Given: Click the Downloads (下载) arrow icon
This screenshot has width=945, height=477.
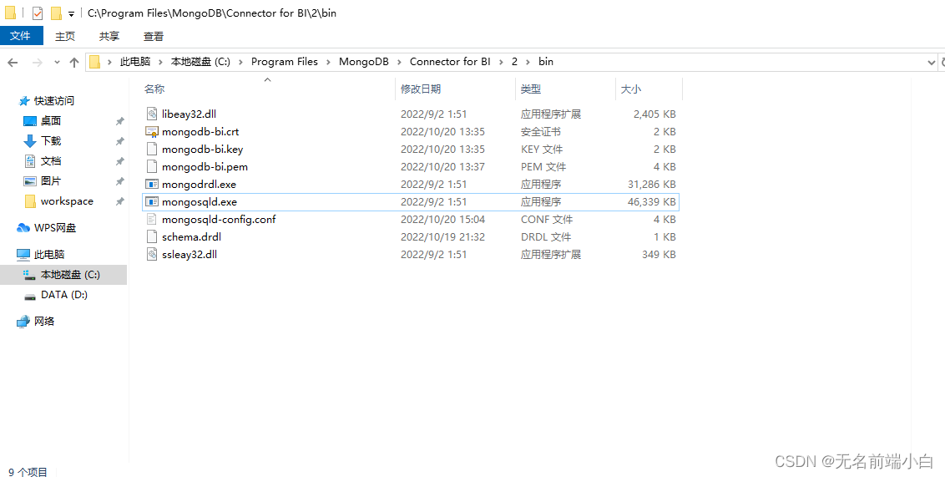Looking at the screenshot, I should (x=29, y=141).
